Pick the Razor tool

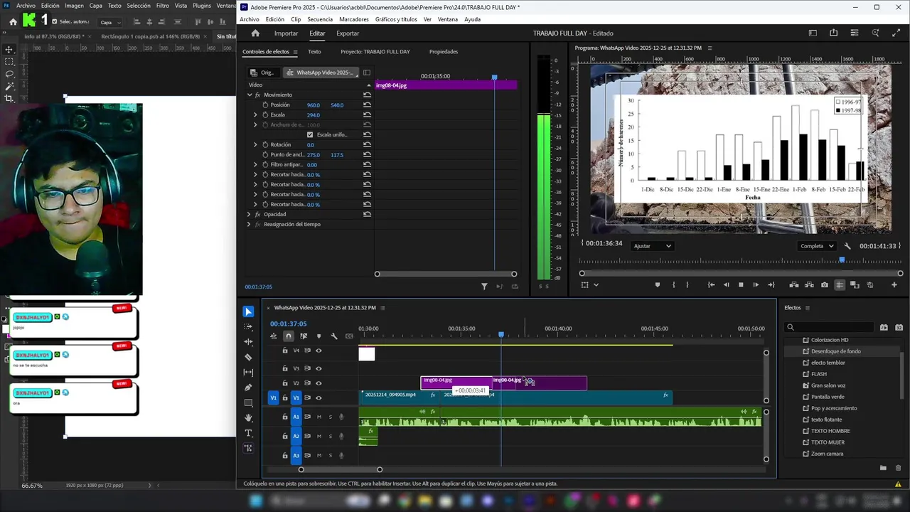pyautogui.click(x=248, y=357)
